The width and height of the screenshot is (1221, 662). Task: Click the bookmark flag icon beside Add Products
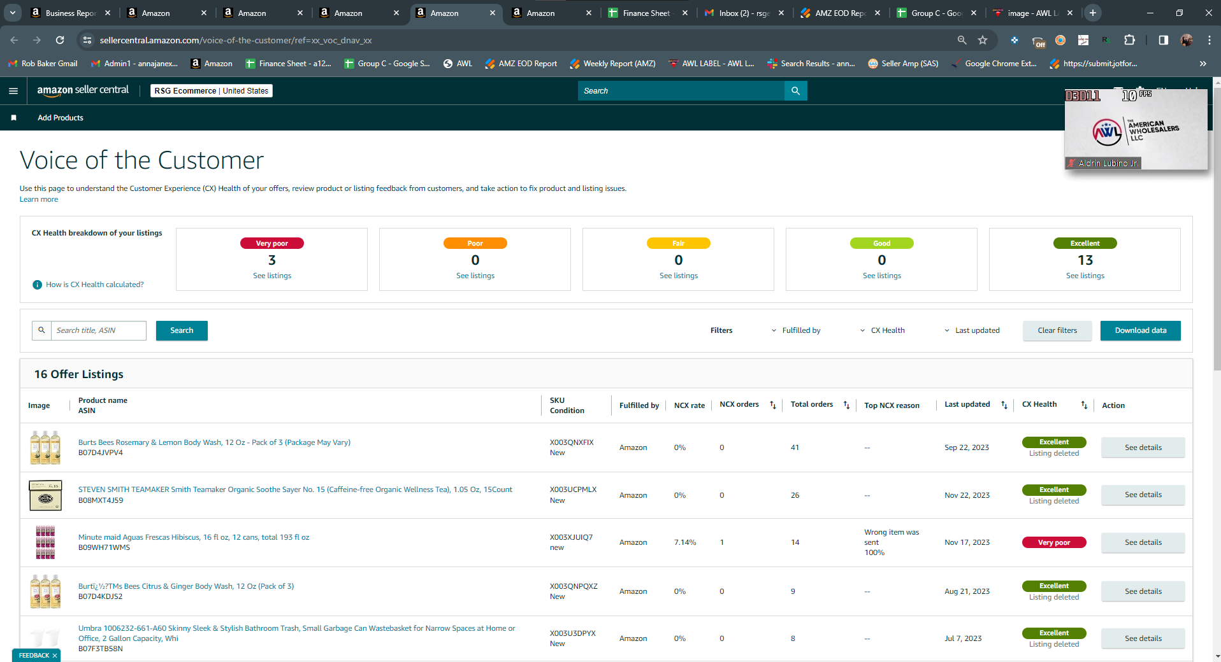pyautogui.click(x=14, y=118)
